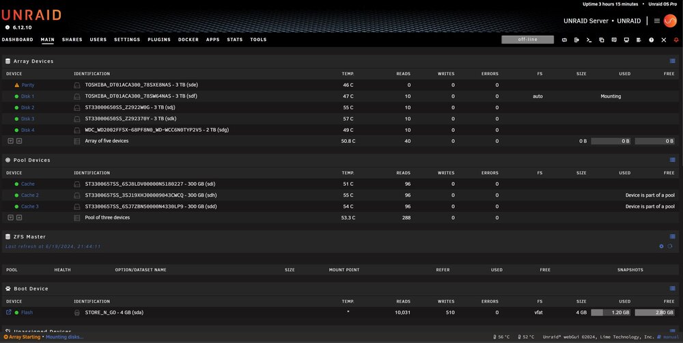The image size is (683, 343).
Task: Open the Parity device link
Action: [28, 85]
